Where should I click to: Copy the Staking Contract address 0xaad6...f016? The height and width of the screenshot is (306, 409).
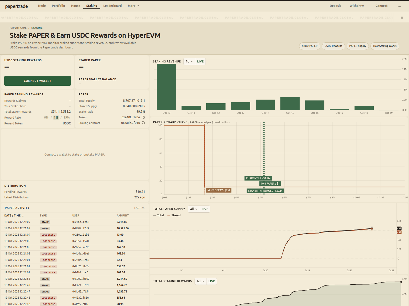tap(143, 123)
